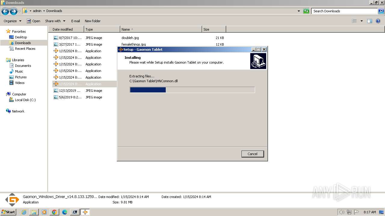Click the 21 KB size cell

(x=220, y=38)
